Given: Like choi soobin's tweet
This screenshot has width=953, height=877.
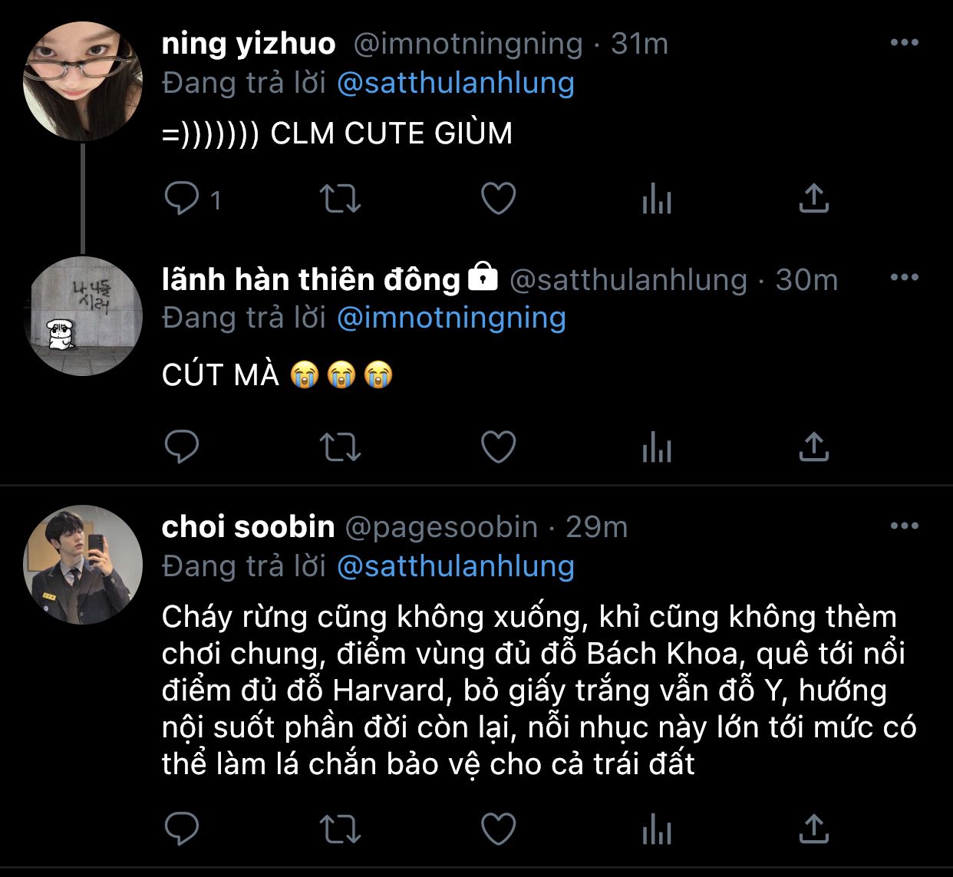Looking at the screenshot, I should tap(498, 829).
